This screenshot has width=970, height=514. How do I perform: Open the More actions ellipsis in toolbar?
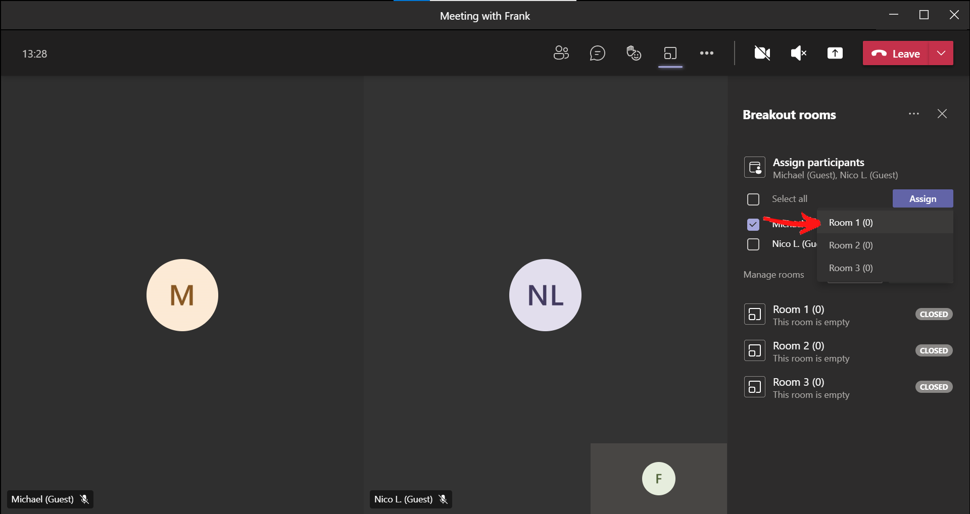(706, 53)
